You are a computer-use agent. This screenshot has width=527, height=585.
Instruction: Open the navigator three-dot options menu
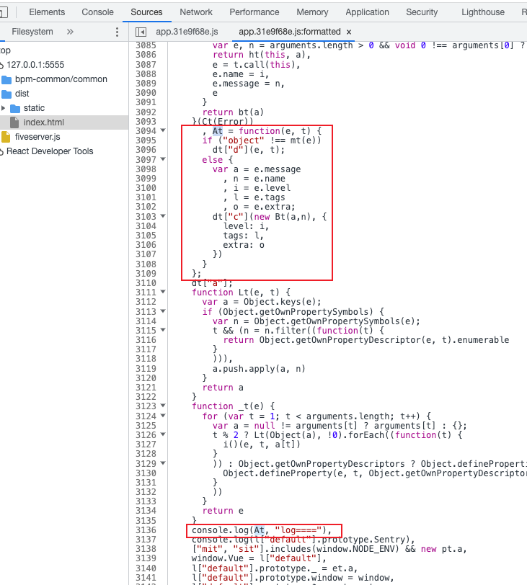tap(118, 32)
